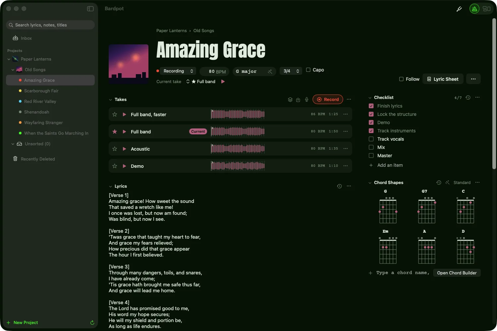
Task: Click the Record button
Action: pyautogui.click(x=328, y=99)
